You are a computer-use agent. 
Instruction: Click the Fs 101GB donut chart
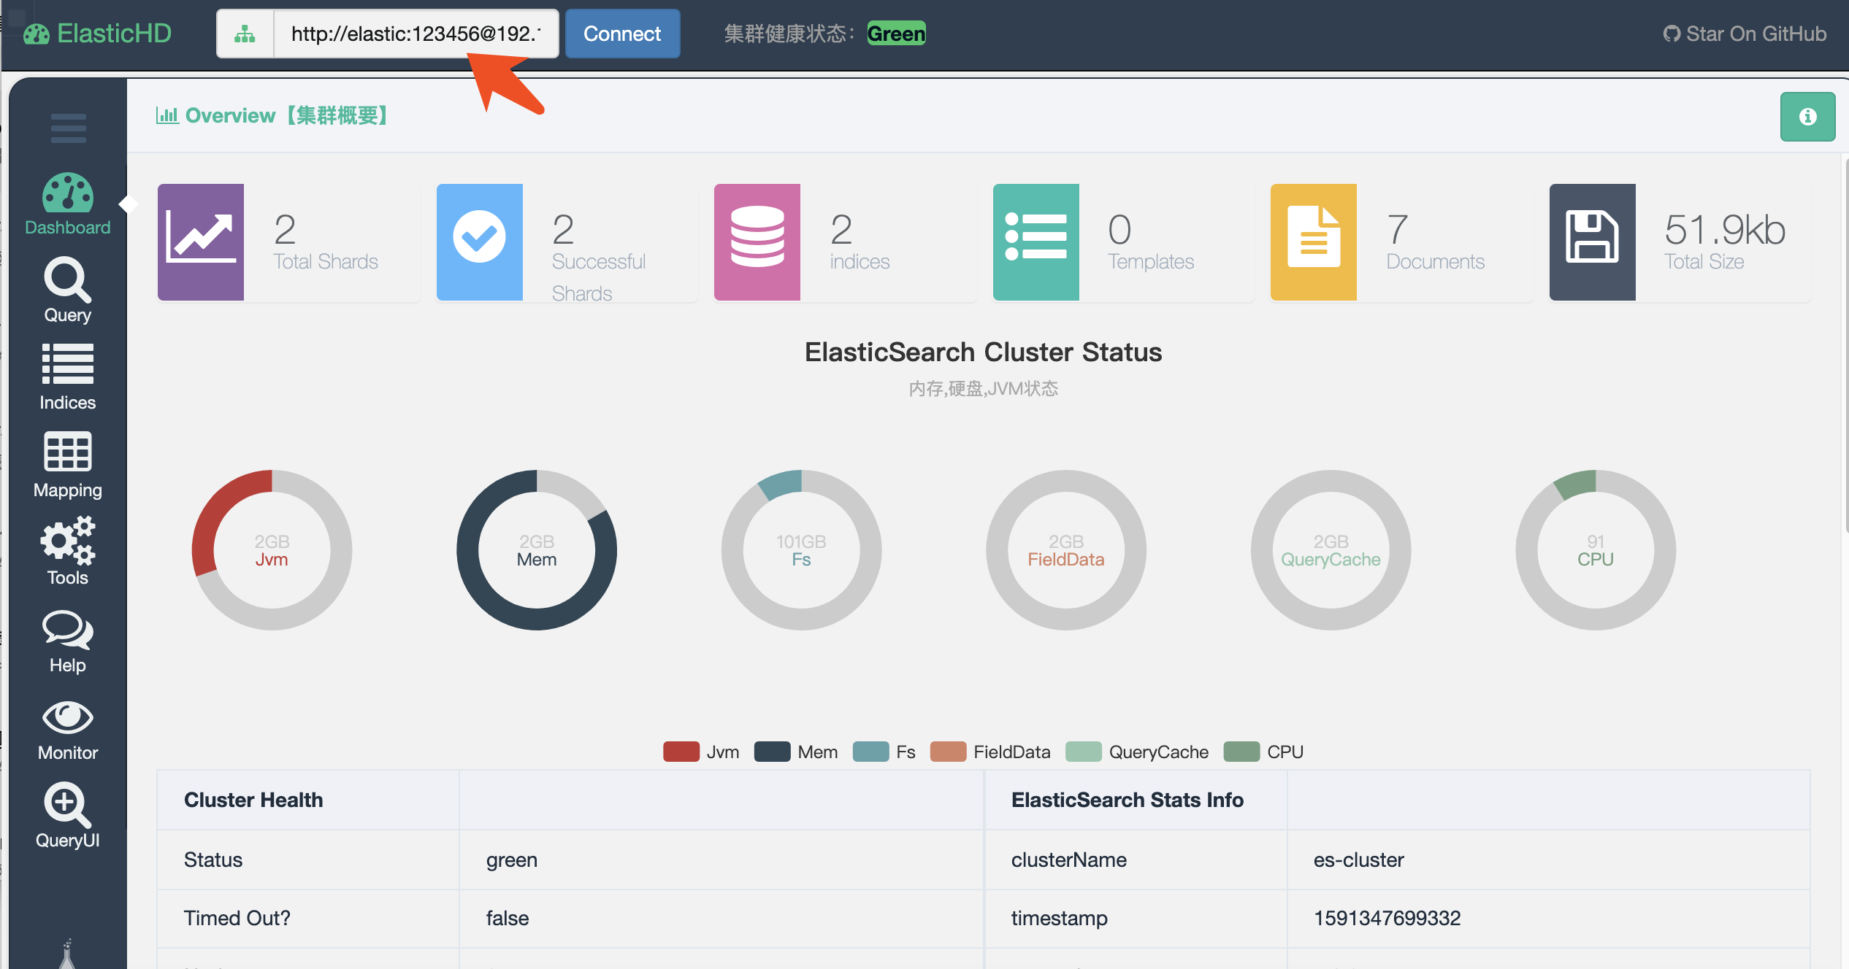pos(802,550)
